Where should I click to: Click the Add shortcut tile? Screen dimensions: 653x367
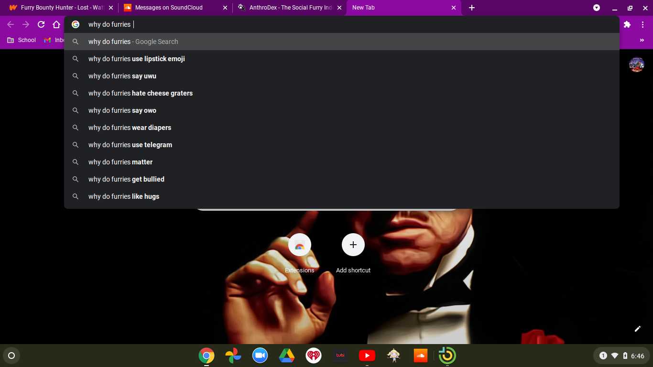(353, 254)
